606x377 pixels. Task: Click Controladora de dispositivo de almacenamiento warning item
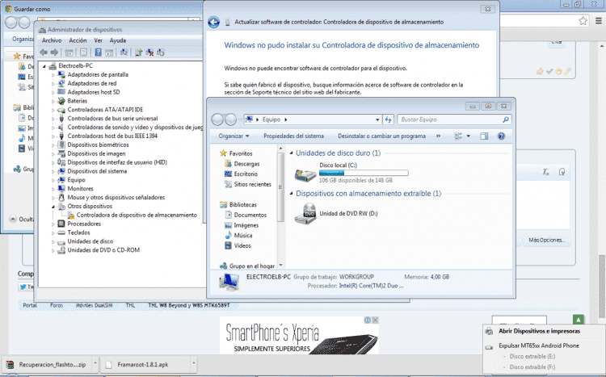137,216
